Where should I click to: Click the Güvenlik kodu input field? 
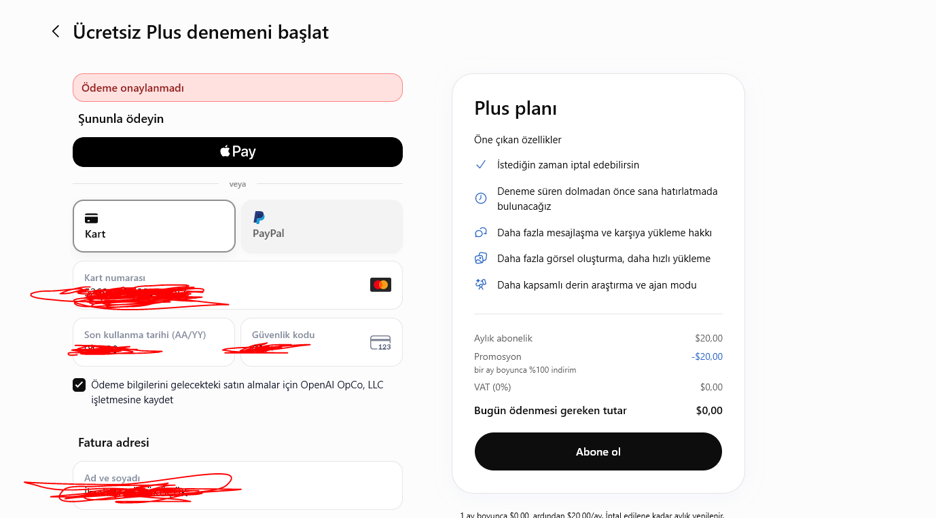322,342
